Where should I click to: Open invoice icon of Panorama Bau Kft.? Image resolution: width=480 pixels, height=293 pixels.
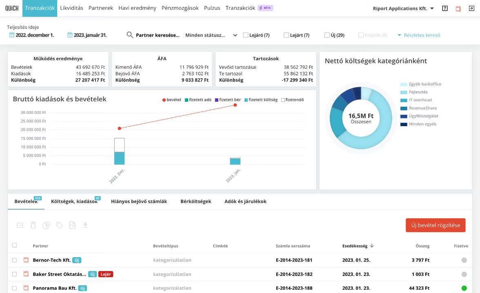26,288
